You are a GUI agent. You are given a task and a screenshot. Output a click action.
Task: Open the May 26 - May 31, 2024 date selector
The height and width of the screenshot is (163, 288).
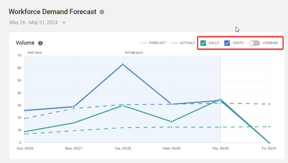[x=33, y=22]
